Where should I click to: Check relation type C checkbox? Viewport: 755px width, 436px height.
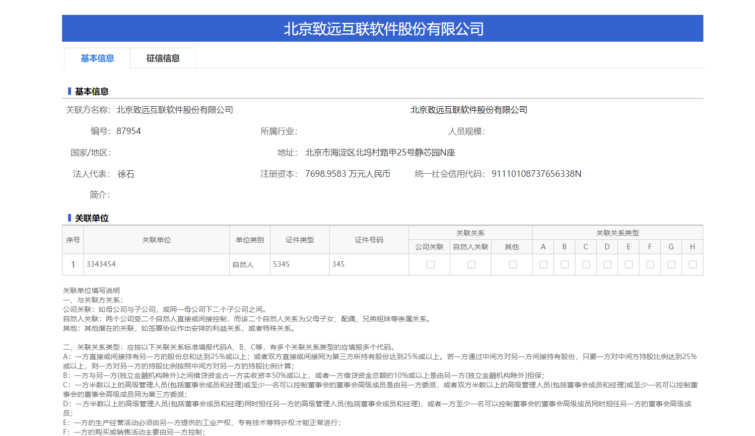coord(586,265)
